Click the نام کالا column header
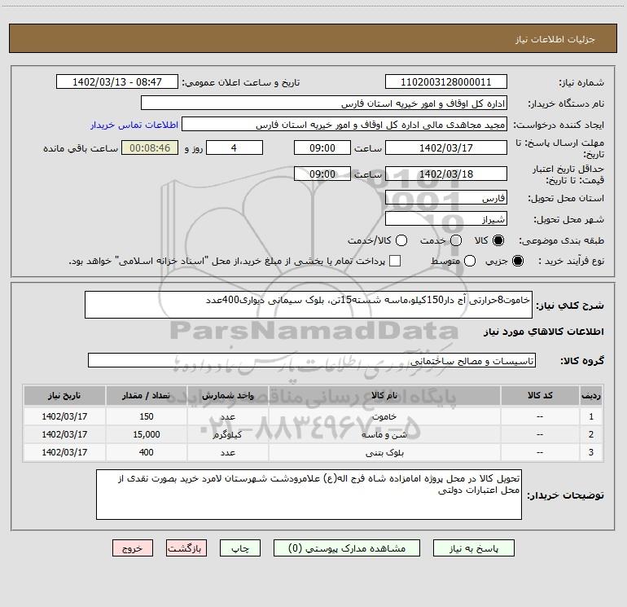This screenshot has height=607, width=627. tap(384, 396)
